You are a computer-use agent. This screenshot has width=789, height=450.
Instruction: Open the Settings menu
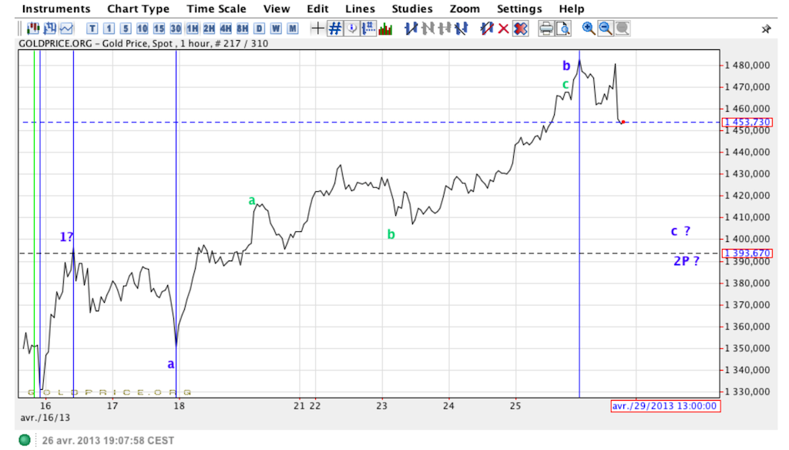[x=519, y=9]
